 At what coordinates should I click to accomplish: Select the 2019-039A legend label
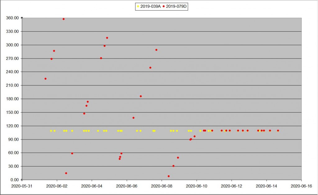point(150,7)
